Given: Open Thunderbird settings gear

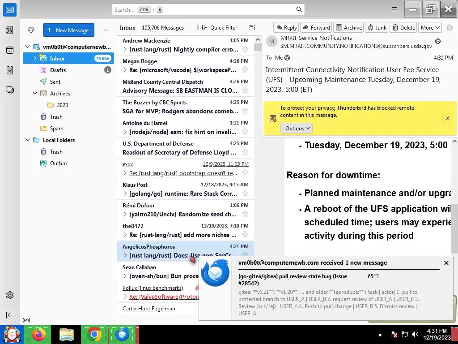Looking at the screenshot, I should pyautogui.click(x=10, y=295).
